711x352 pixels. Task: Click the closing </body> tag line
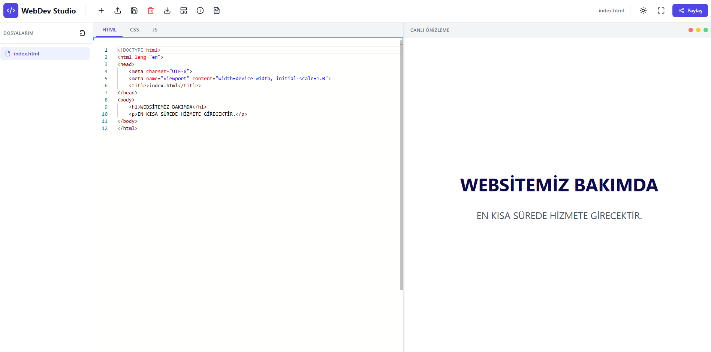(127, 121)
